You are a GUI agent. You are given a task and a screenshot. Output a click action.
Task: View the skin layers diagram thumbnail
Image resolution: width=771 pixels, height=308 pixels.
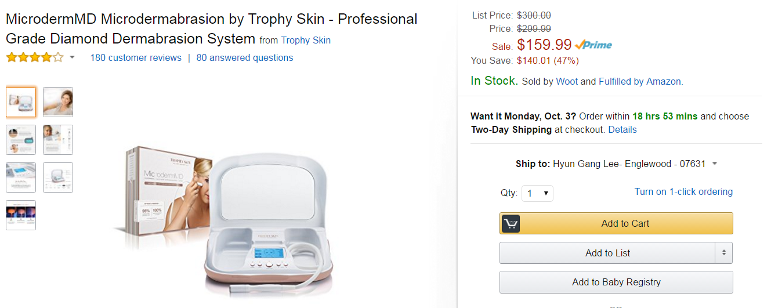tap(21, 215)
